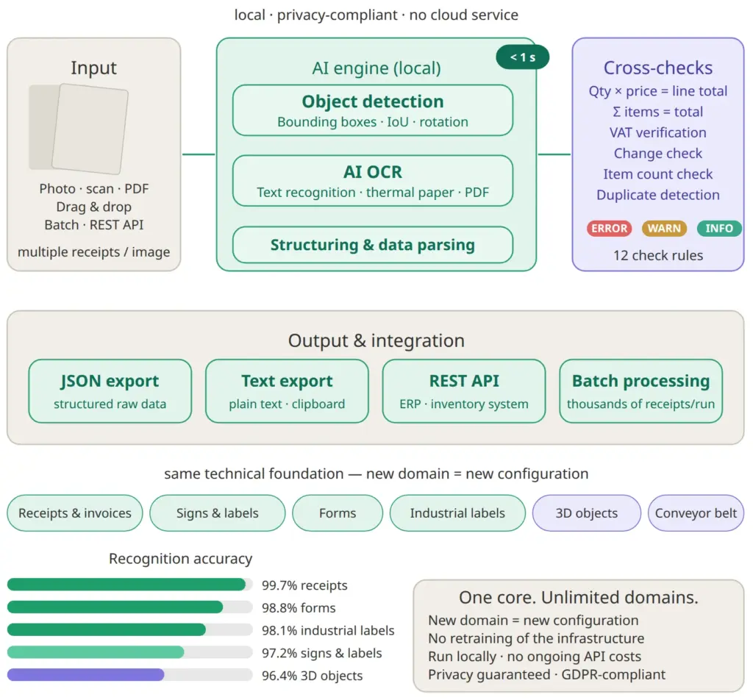
Task: Click the 97.2% signs & labels bar
Action: (x=129, y=652)
